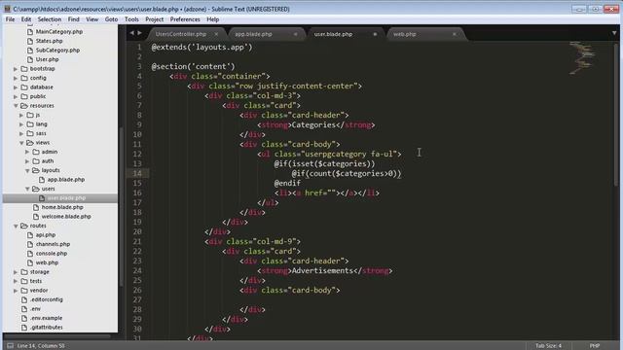Click the routes folder icon
This screenshot has width=623, height=350.
(23, 226)
